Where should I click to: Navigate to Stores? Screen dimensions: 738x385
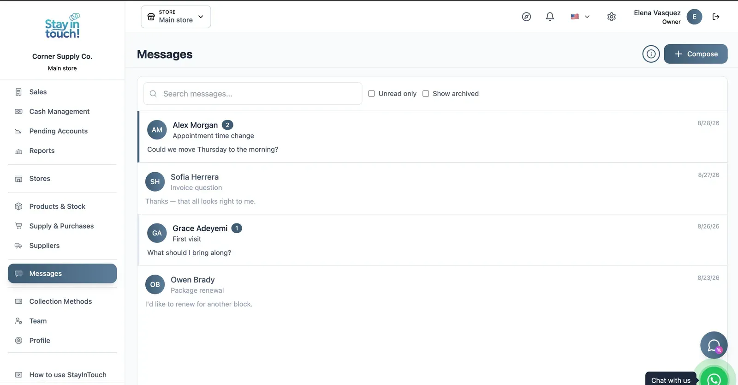[62, 179]
